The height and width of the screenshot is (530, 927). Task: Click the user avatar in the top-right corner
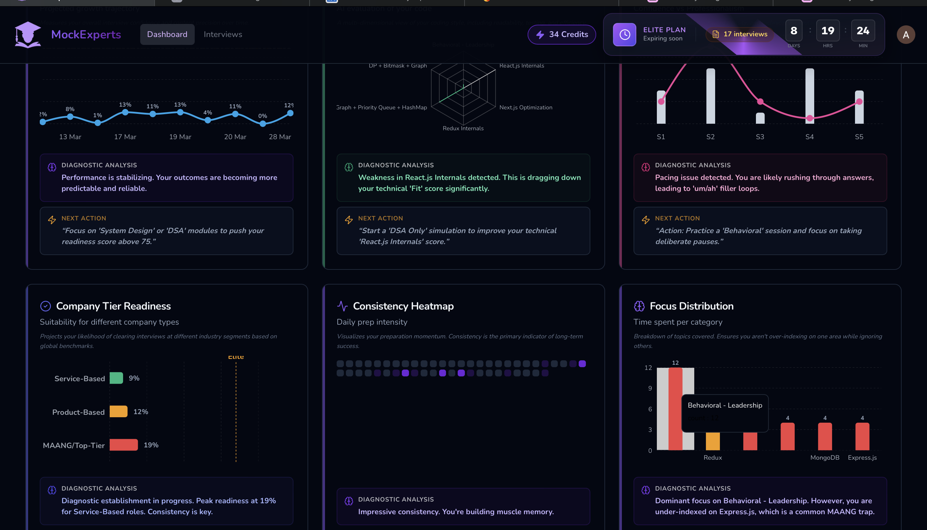pos(906,35)
